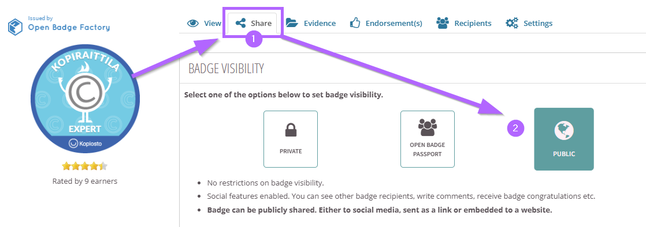Click the share icon in Share tab

[x=240, y=23]
